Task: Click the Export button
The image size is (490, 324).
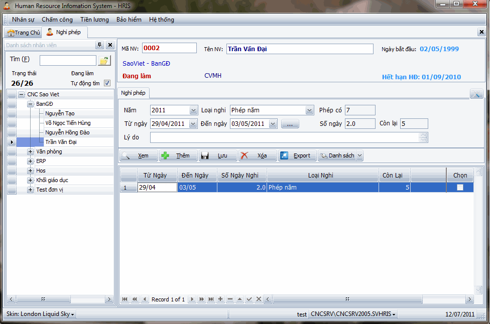Action: point(297,156)
